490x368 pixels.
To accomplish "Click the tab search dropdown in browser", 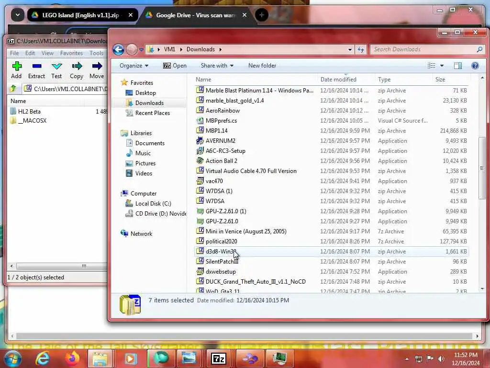I will point(18,15).
